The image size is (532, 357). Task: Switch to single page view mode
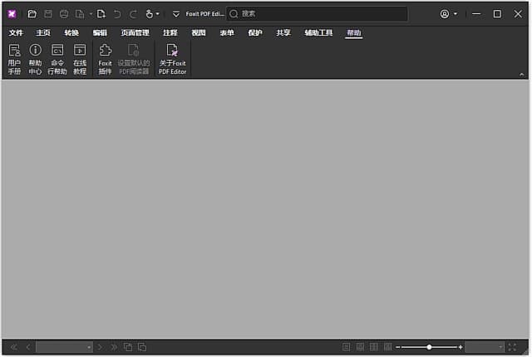[x=346, y=346]
